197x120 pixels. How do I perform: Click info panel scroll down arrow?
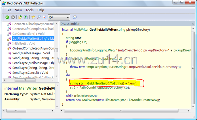[57, 106]
